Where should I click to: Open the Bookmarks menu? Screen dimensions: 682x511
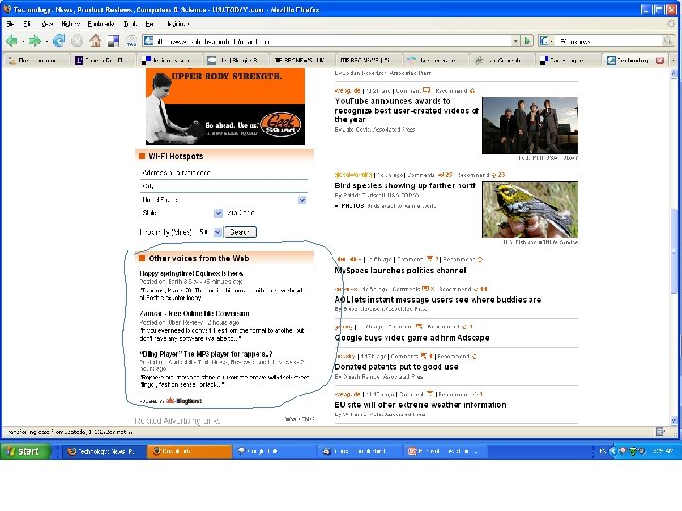coord(100,24)
